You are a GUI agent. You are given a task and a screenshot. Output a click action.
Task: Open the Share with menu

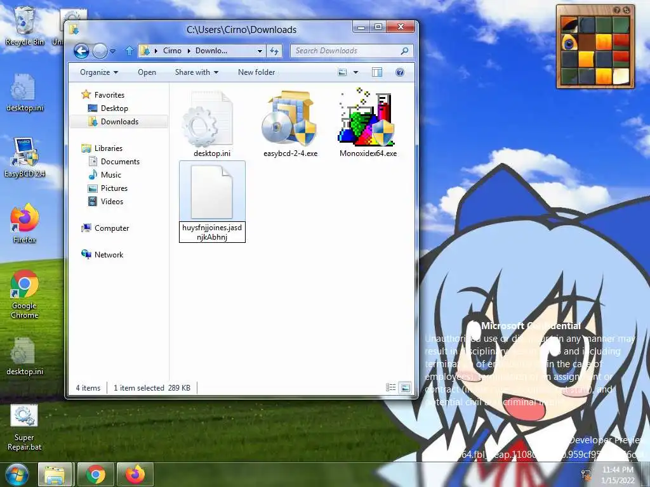pyautogui.click(x=197, y=72)
